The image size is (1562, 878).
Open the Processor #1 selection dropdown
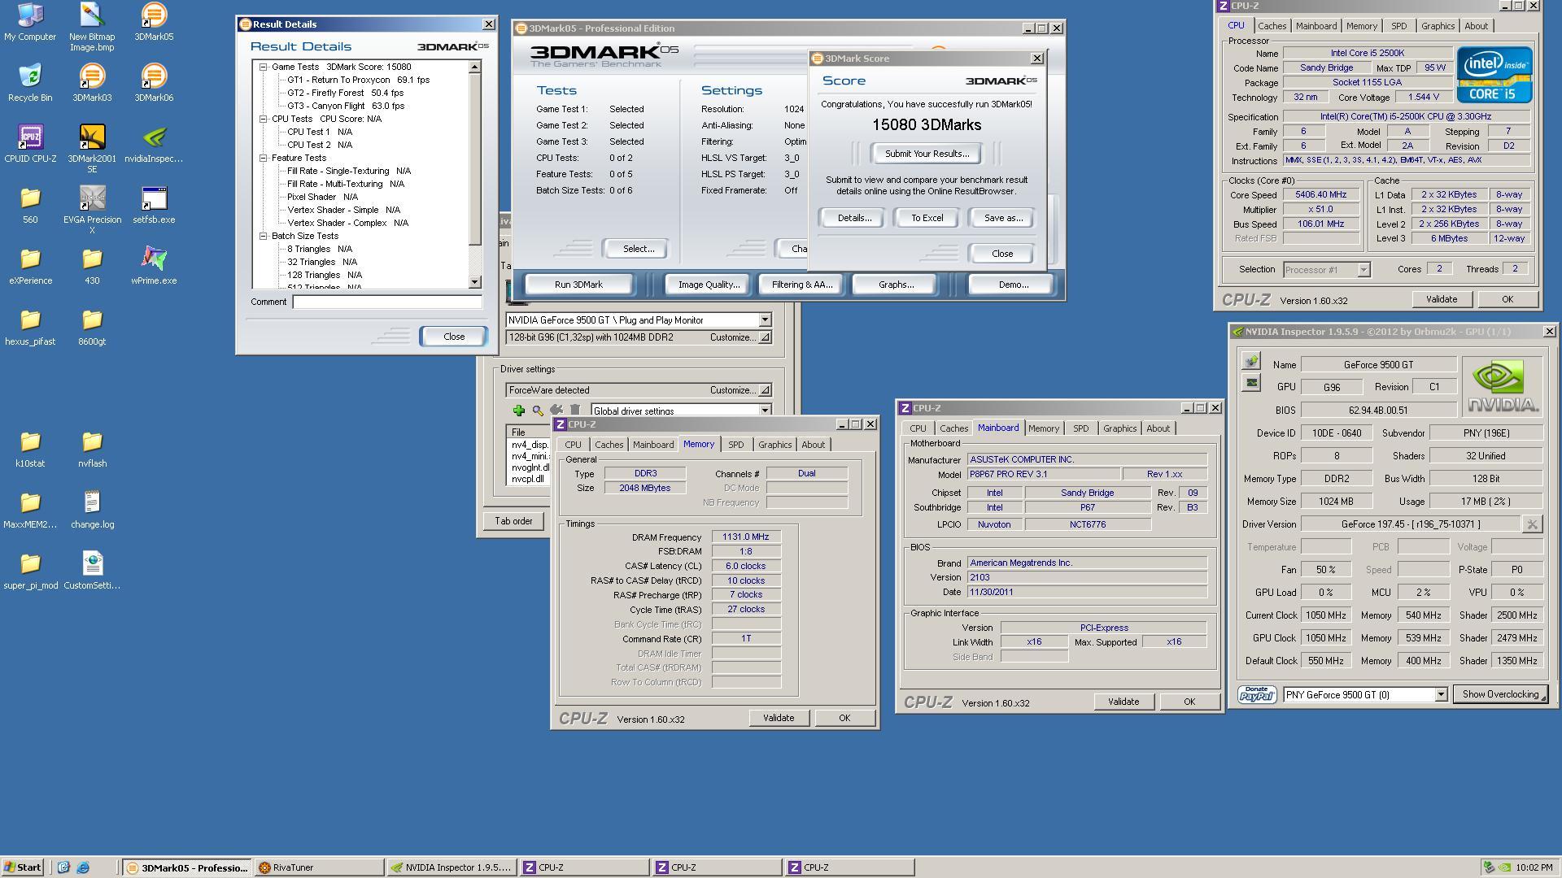[1363, 270]
